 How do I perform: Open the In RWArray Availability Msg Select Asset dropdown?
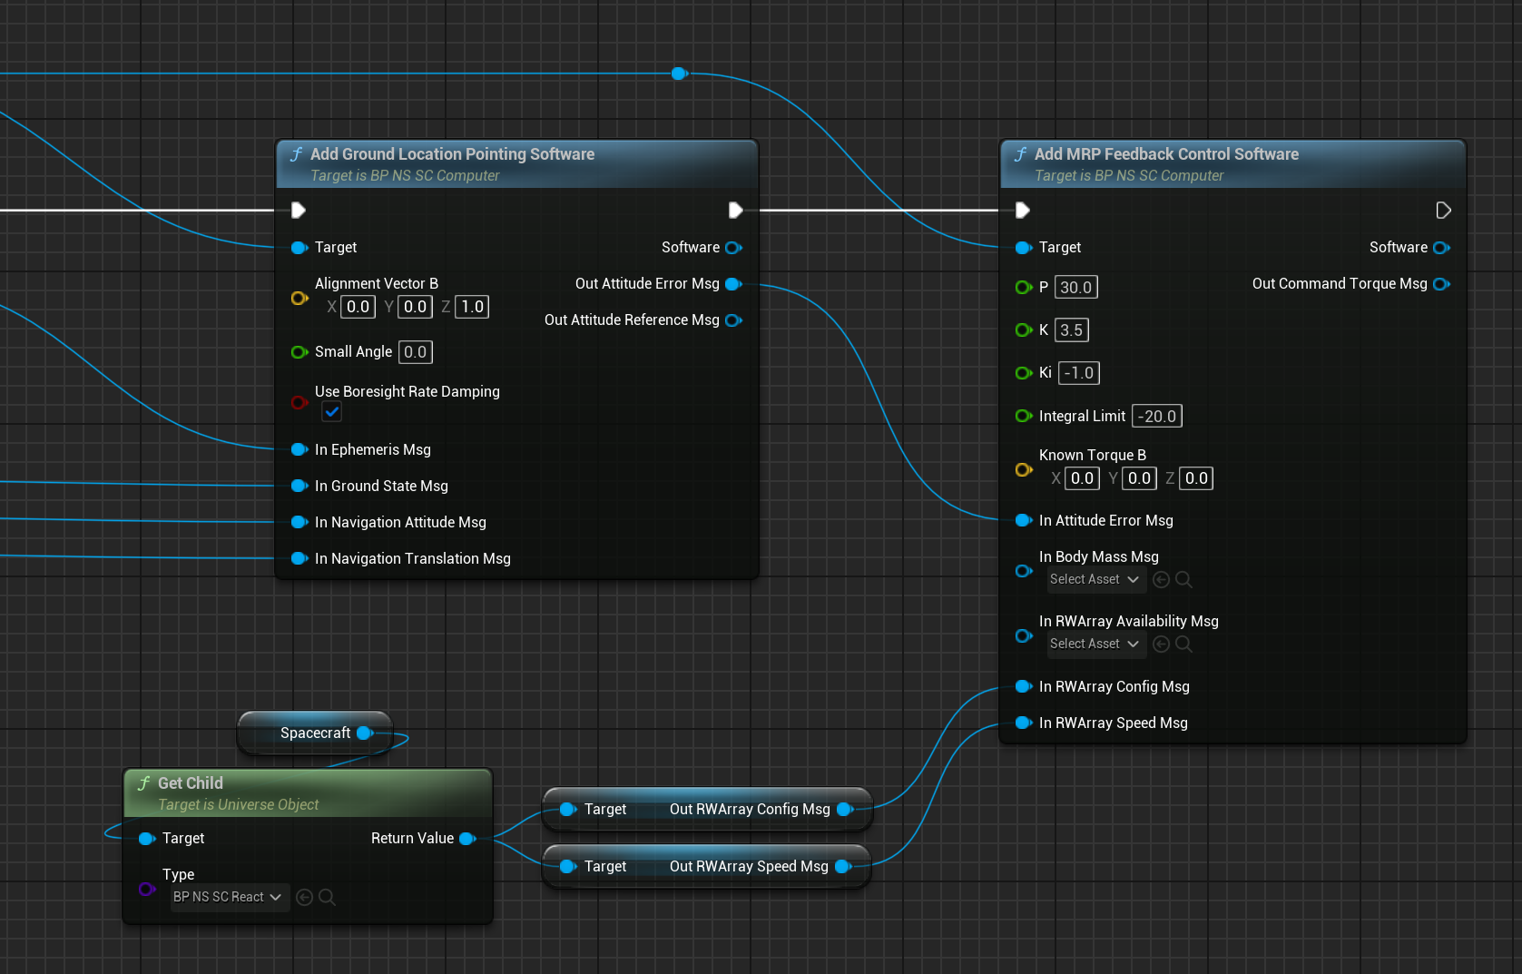[1095, 644]
